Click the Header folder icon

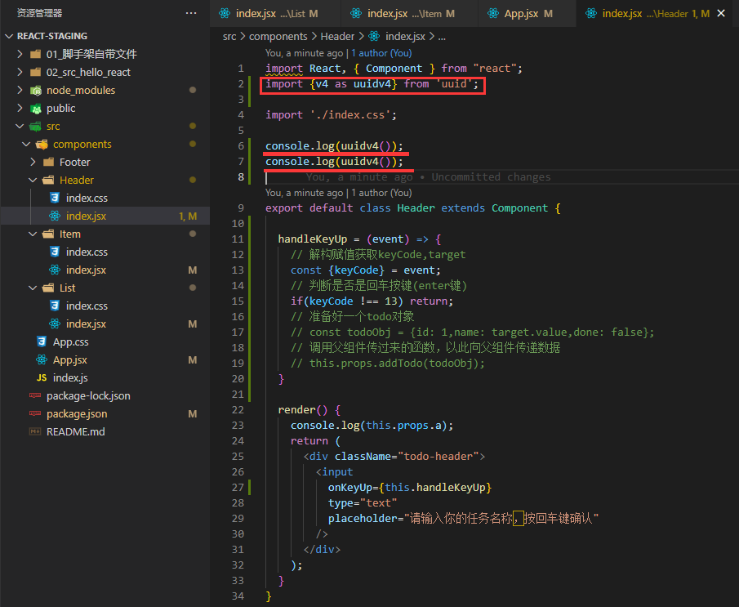(48, 181)
